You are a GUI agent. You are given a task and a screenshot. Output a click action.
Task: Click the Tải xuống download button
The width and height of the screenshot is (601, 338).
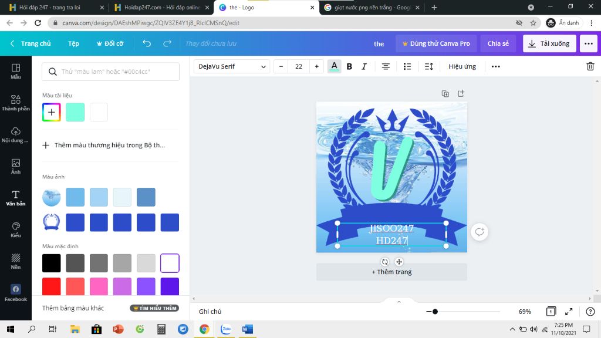click(549, 43)
